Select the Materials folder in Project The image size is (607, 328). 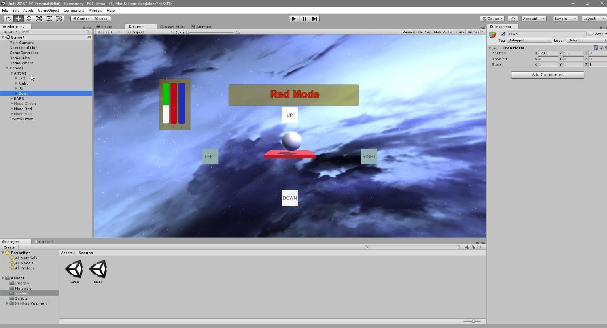tap(23, 288)
